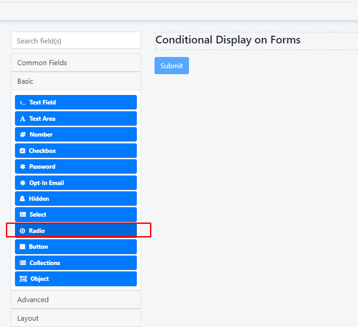Expand the Advanced fields section
The image size is (358, 327).
point(76,300)
